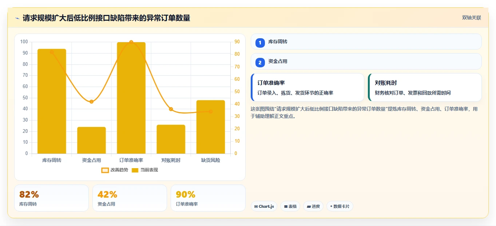Click the number 2 badge icon
The height and width of the screenshot is (226, 496).
[x=260, y=63]
